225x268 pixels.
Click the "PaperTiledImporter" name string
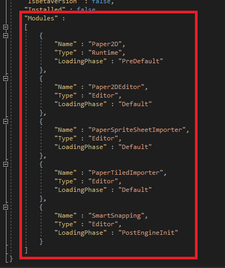tap(126, 173)
